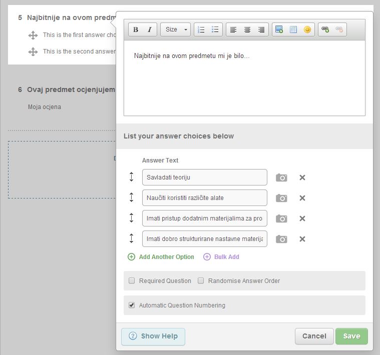380x355 pixels.
Task: Enable the Required Question checkbox
Action: [132, 281]
